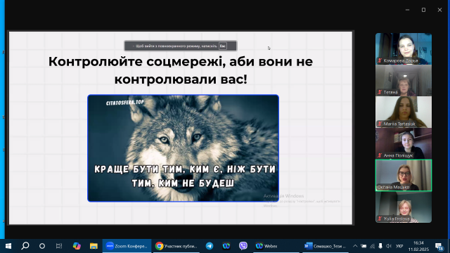Switch to labeled Webex taskbar window
Screen dimensions: 450x253
click(x=276, y=246)
